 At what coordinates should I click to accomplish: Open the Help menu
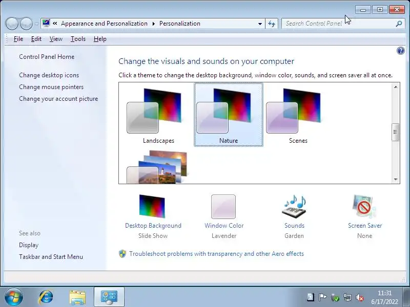pyautogui.click(x=100, y=39)
